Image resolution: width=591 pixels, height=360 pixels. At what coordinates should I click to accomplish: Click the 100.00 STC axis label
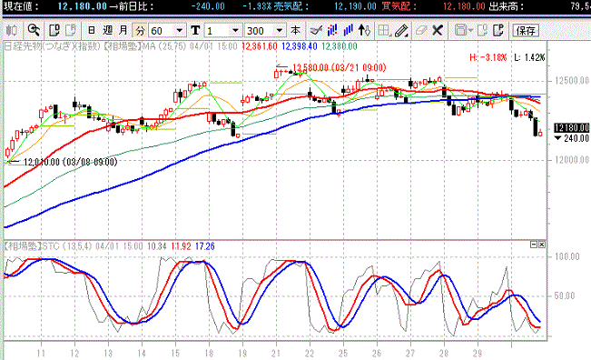[x=566, y=257]
